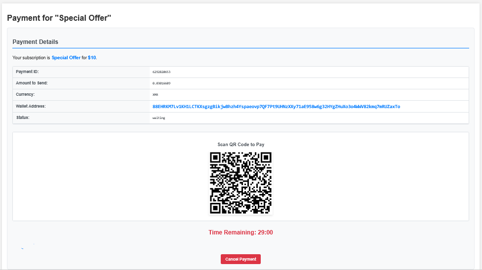Image resolution: width=482 pixels, height=270 pixels.
Task: Click the $10 price text
Action: click(91, 58)
